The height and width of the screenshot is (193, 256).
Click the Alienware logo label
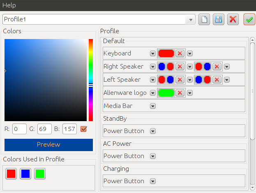125,93
